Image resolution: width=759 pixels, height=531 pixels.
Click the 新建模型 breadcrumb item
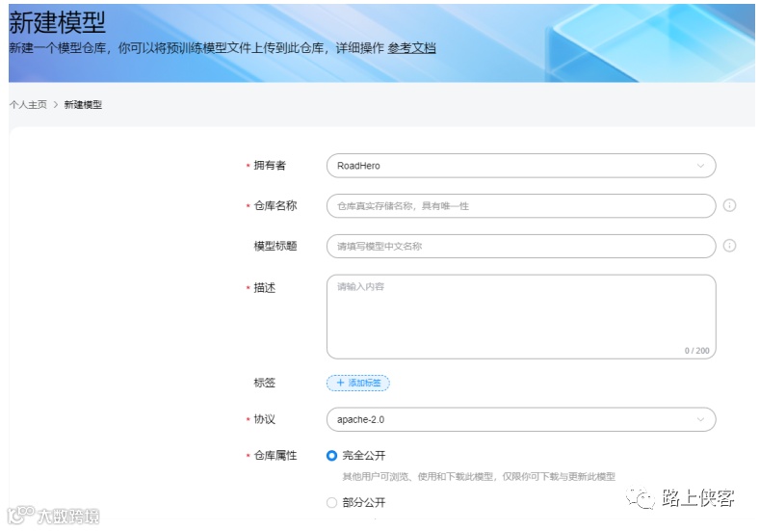coord(83,105)
